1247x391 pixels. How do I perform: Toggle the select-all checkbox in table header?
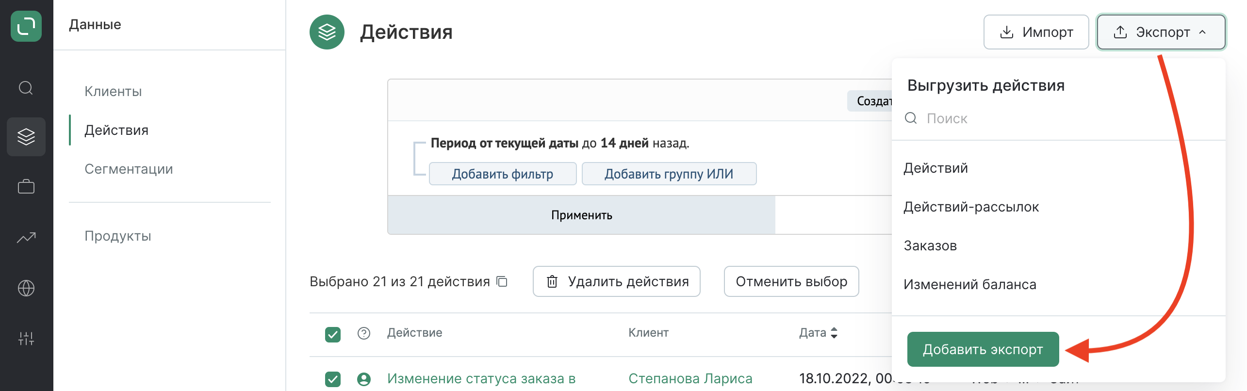(x=333, y=334)
